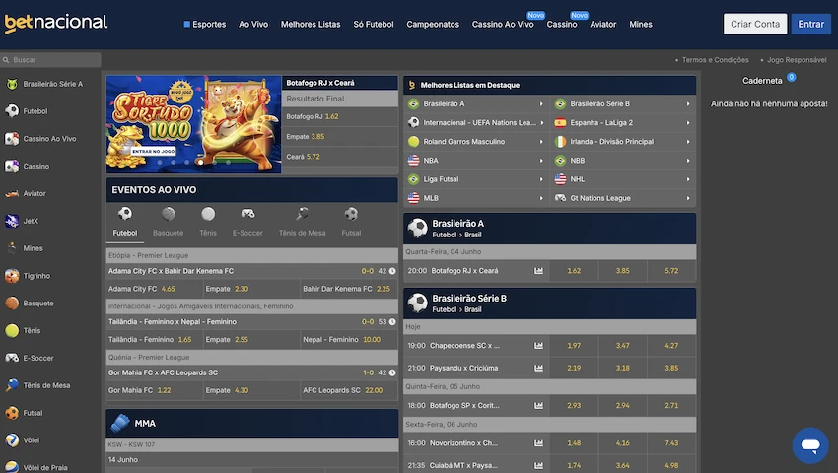Click the Entrar login button
The width and height of the screenshot is (838, 473).
tap(810, 24)
